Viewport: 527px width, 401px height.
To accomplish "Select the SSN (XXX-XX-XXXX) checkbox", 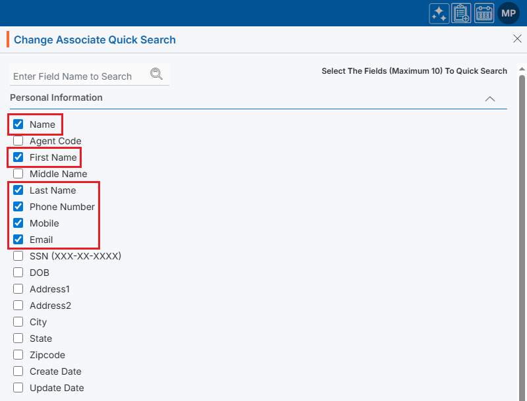I will click(x=18, y=256).
